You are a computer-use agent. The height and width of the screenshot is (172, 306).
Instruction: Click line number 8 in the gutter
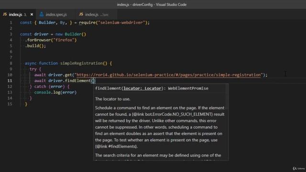[11, 63]
